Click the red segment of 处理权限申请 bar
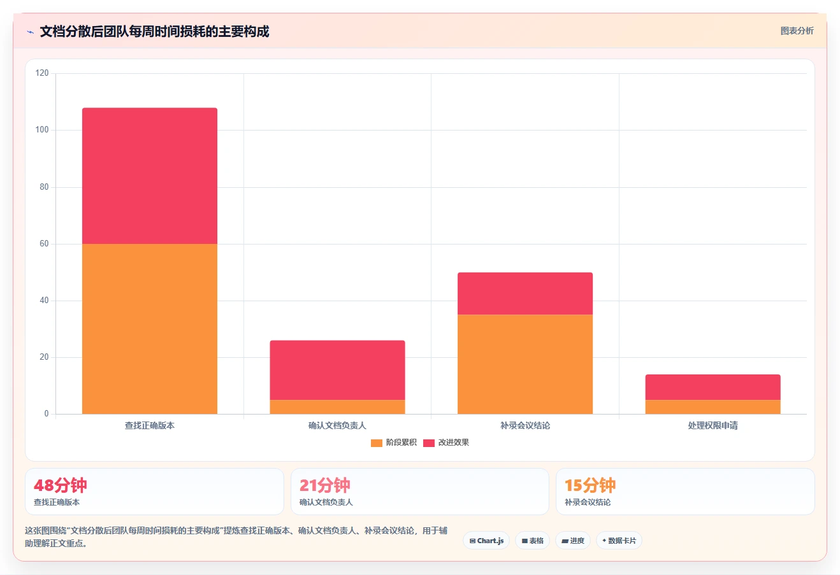Viewport: 840px width, 575px height. [x=713, y=387]
